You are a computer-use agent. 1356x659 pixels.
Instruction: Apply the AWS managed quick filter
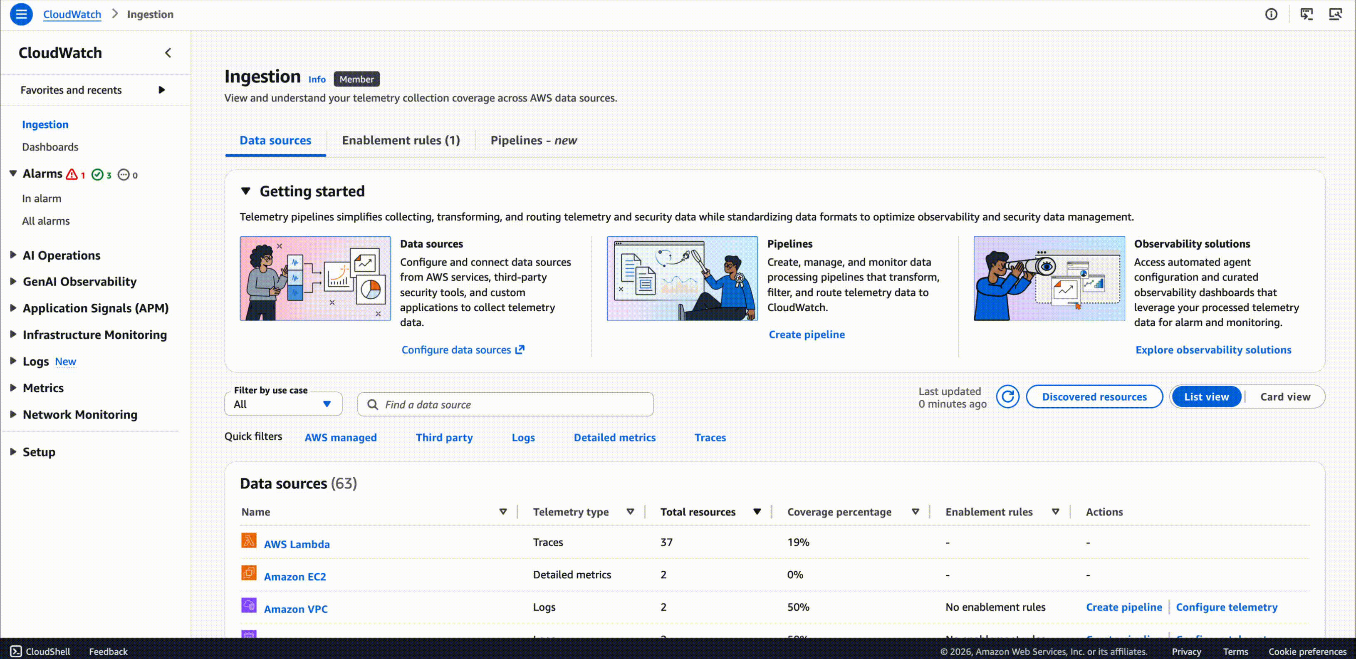pos(341,437)
